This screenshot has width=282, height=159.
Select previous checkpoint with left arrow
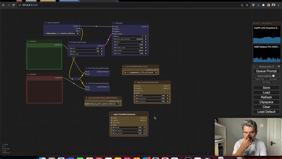pyautogui.click(x=47, y=34)
